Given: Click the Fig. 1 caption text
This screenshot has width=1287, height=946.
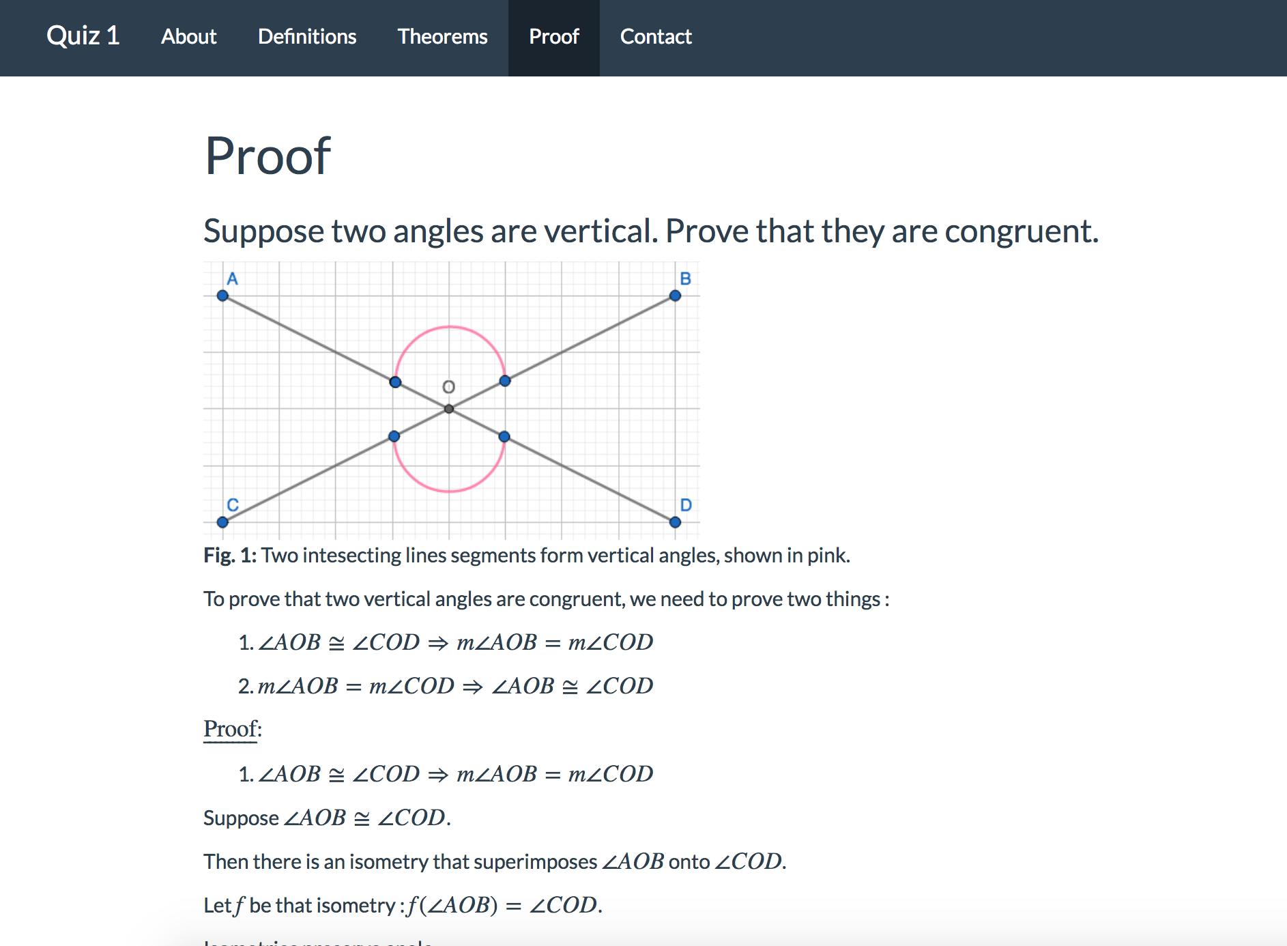Looking at the screenshot, I should pos(526,556).
